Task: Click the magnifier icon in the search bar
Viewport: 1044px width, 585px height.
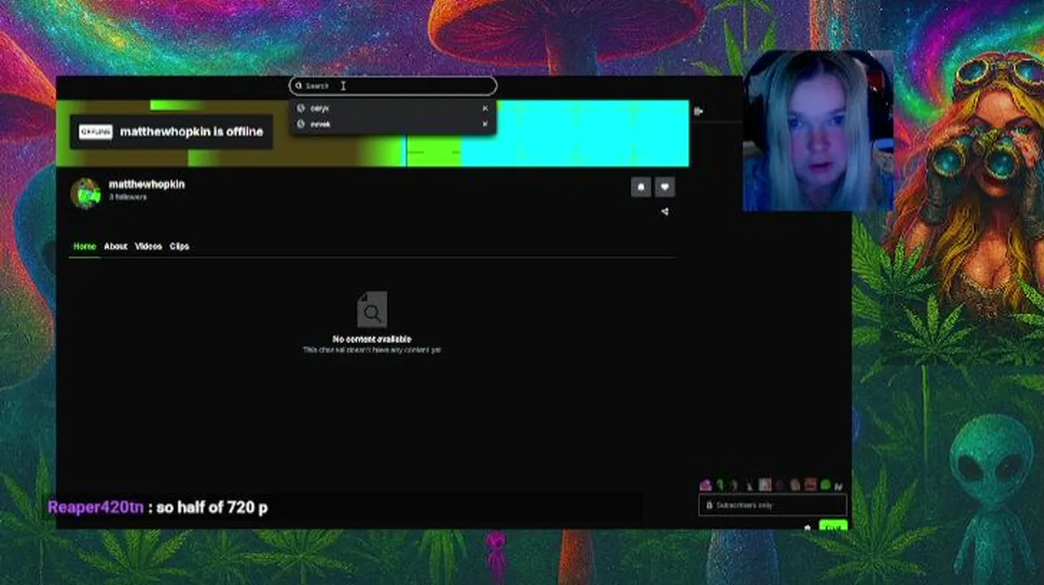Action: click(x=298, y=86)
